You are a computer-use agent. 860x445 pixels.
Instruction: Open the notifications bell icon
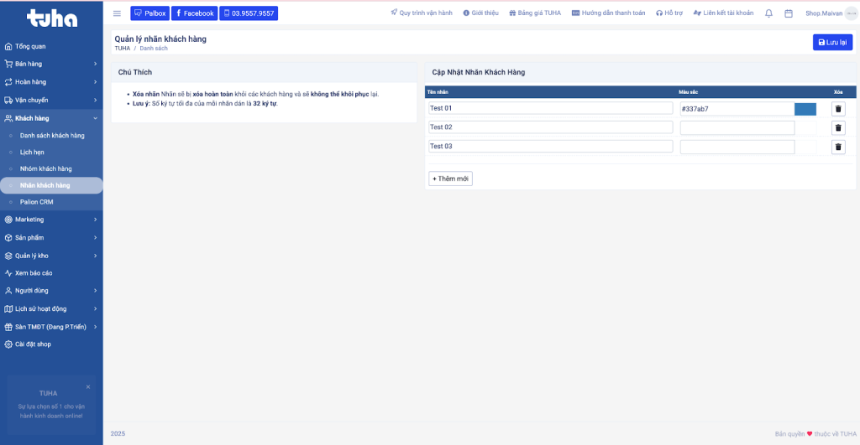point(768,13)
